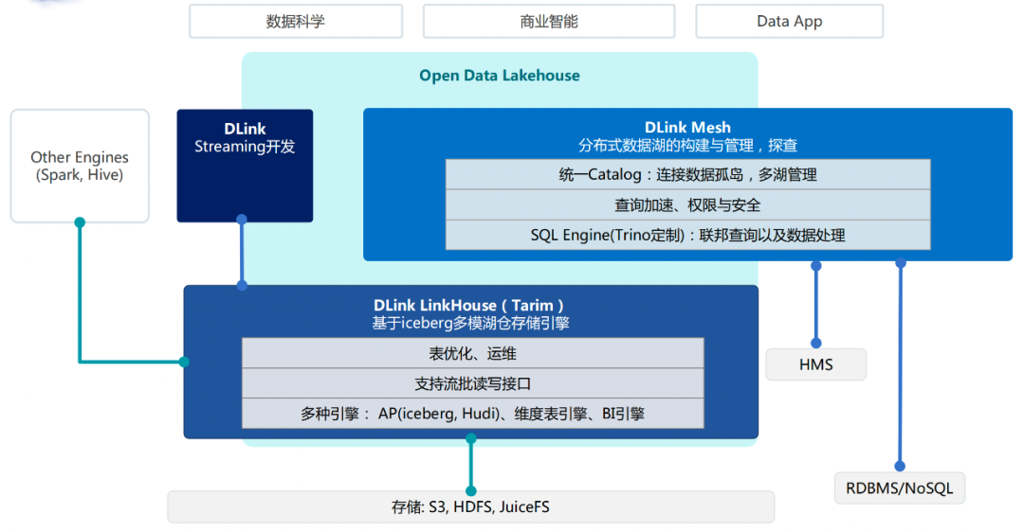Image resolution: width=1024 pixels, height=532 pixels.
Task: Click the Open Data Lakehouse title
Action: tap(500, 76)
